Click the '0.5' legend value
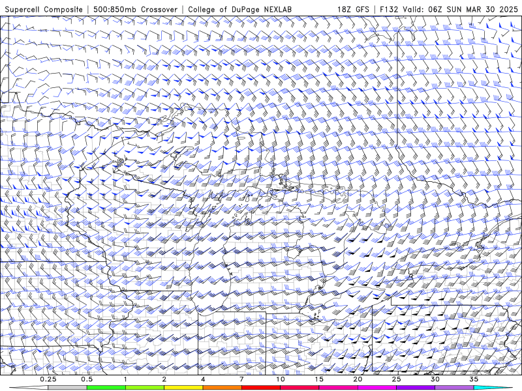Image resolution: width=522 pixels, height=391 pixels. pos(87,379)
